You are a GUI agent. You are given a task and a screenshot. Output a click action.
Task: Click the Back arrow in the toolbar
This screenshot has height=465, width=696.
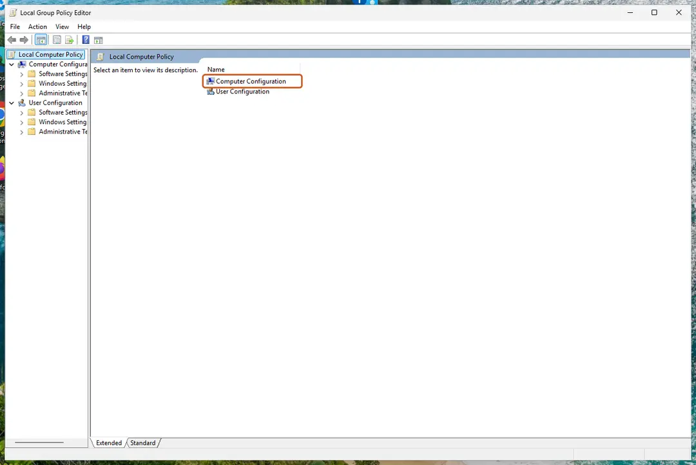[12, 40]
